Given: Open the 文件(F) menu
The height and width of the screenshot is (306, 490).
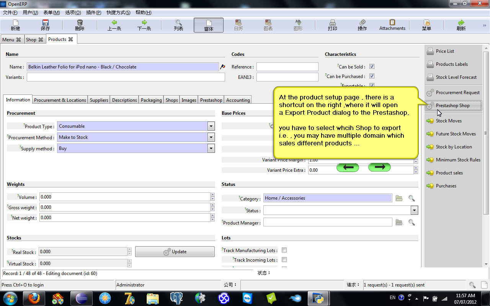Looking at the screenshot, I should tap(10, 13).
